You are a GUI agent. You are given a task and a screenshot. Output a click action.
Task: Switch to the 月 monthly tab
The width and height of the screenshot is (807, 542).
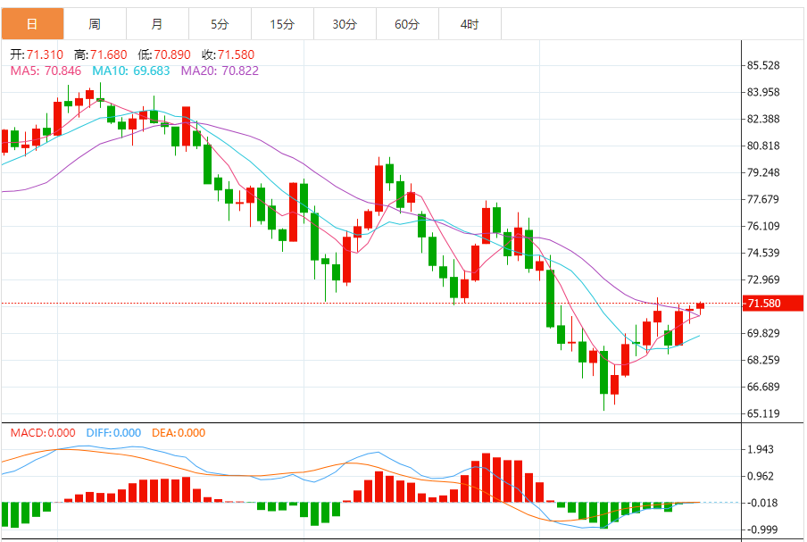tap(157, 24)
